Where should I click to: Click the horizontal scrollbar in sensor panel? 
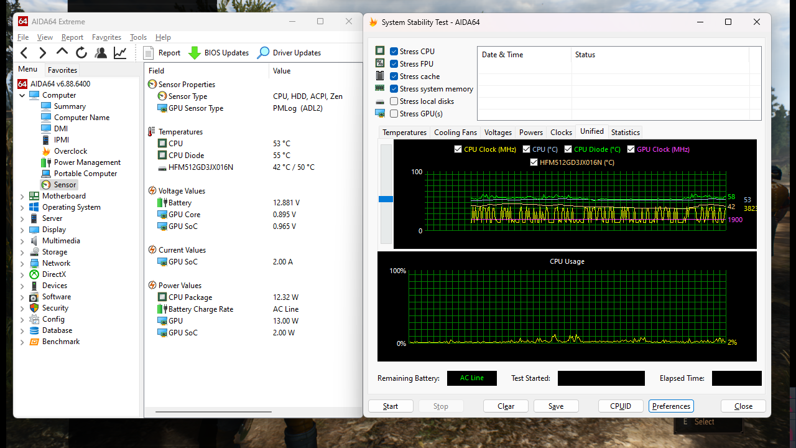213,411
